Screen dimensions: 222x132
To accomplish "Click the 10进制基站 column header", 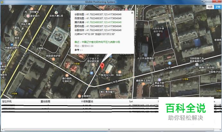I will pos(87,101).
